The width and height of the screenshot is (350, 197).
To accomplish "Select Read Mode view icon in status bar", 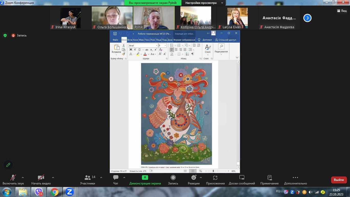I will pyautogui.click(x=185, y=171).
